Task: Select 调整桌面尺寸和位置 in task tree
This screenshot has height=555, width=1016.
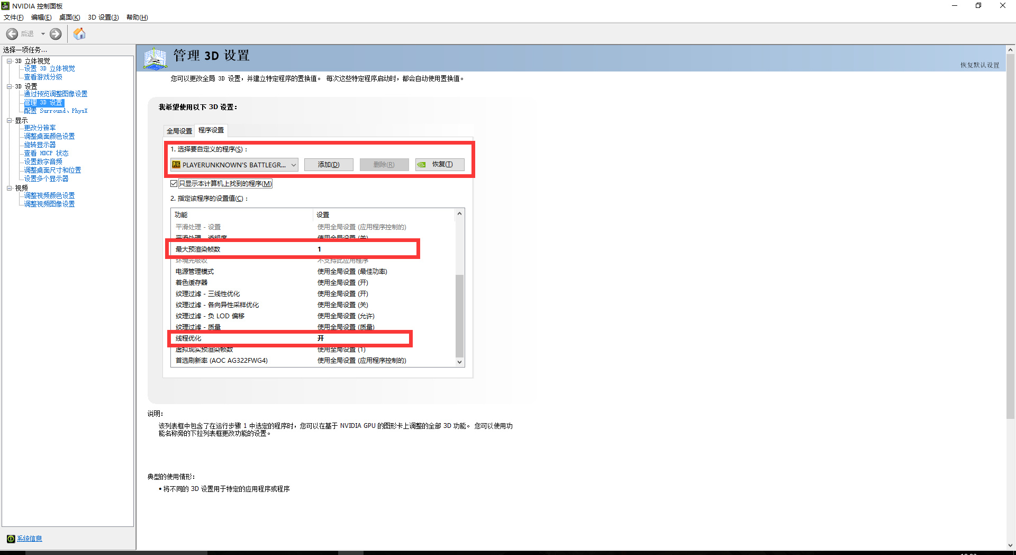Action: click(x=53, y=171)
